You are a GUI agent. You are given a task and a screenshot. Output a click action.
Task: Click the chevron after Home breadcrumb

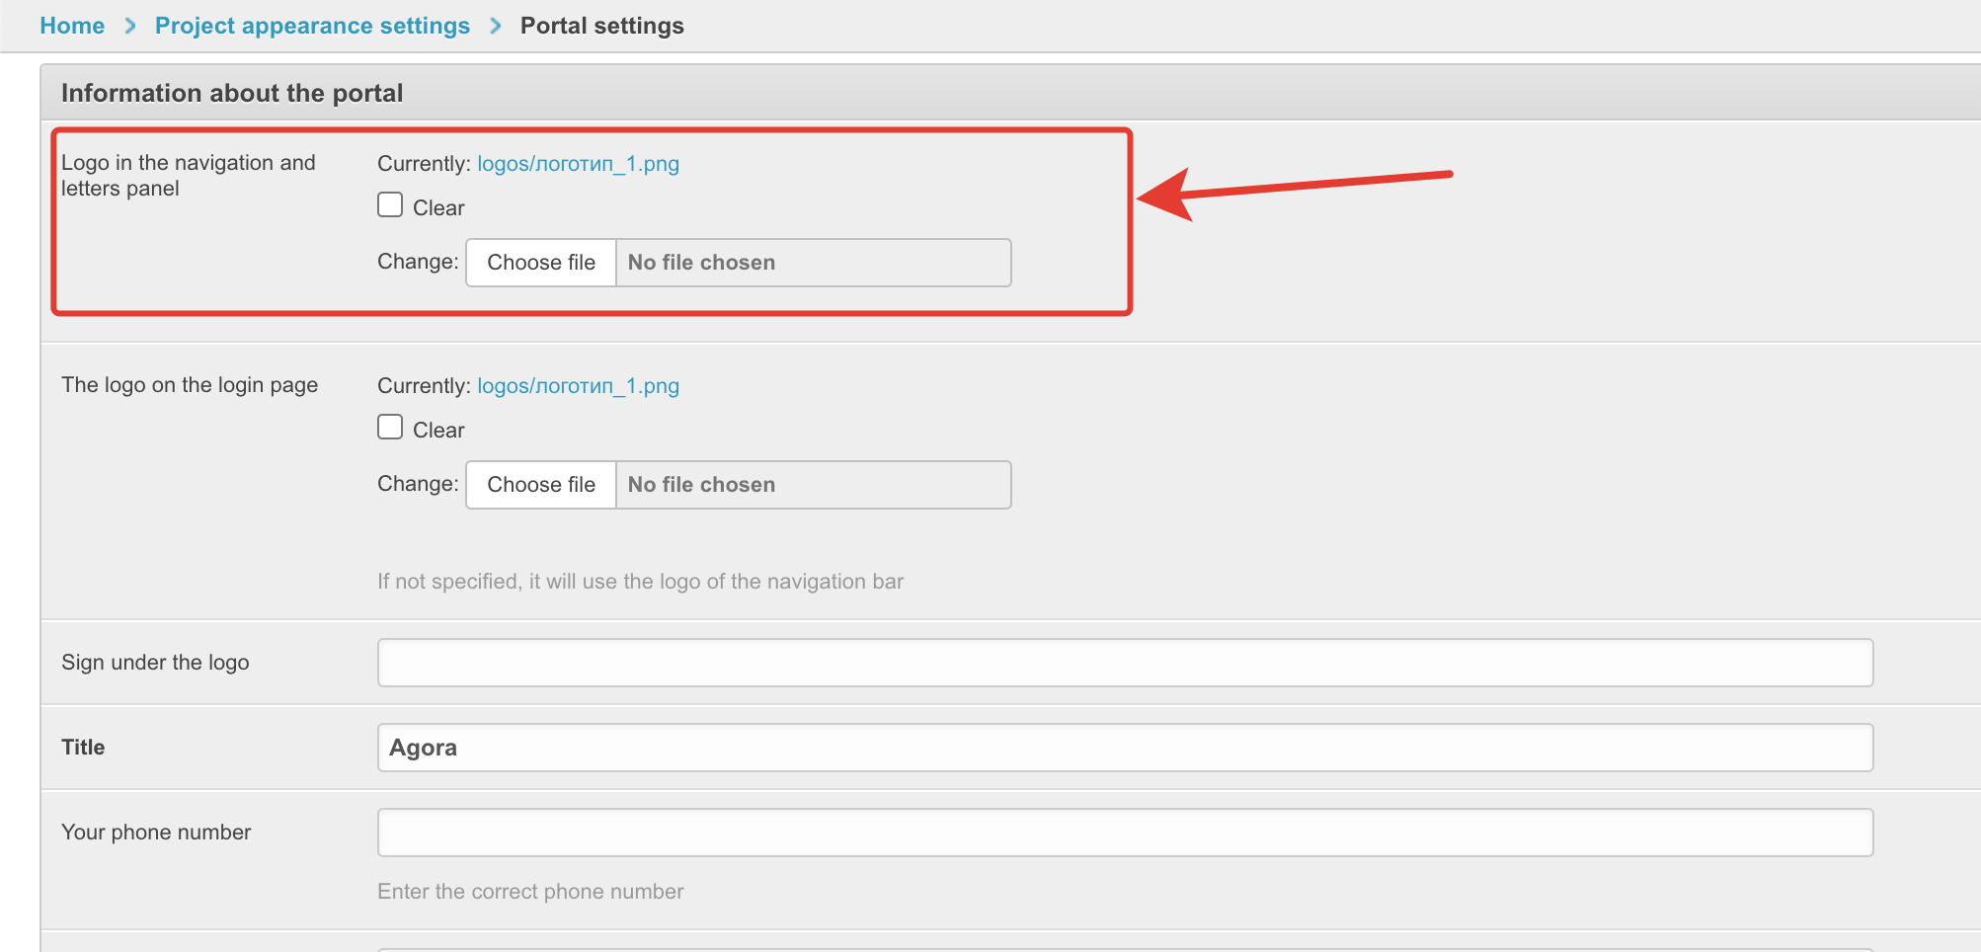point(129,26)
